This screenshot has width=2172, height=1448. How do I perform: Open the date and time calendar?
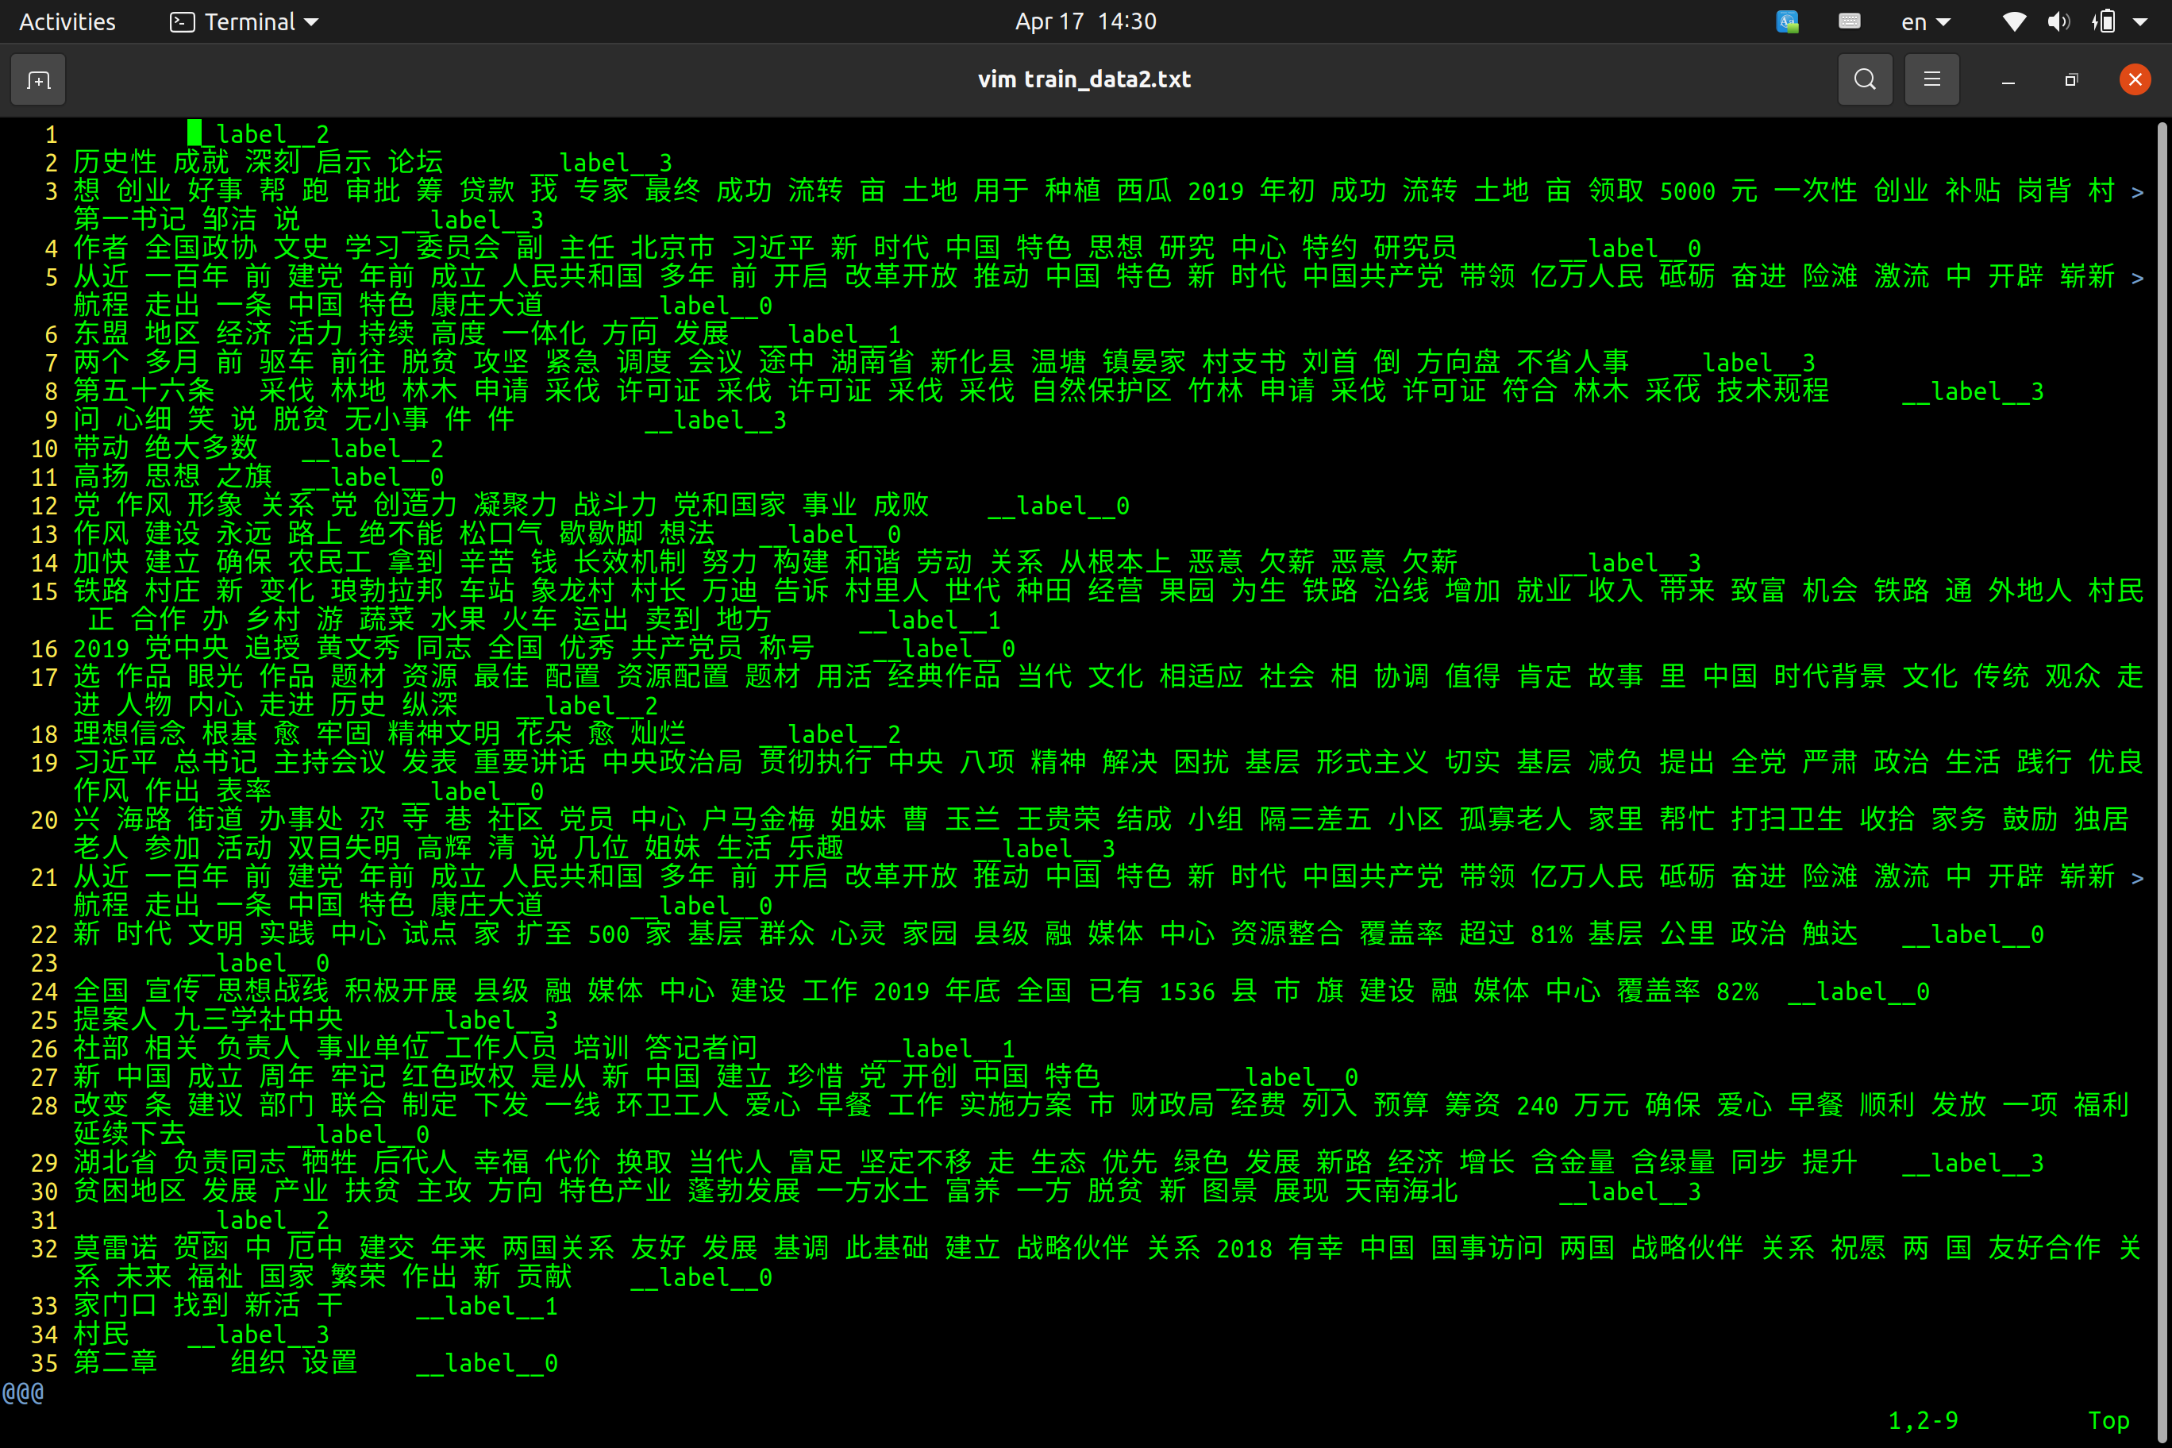(1085, 21)
